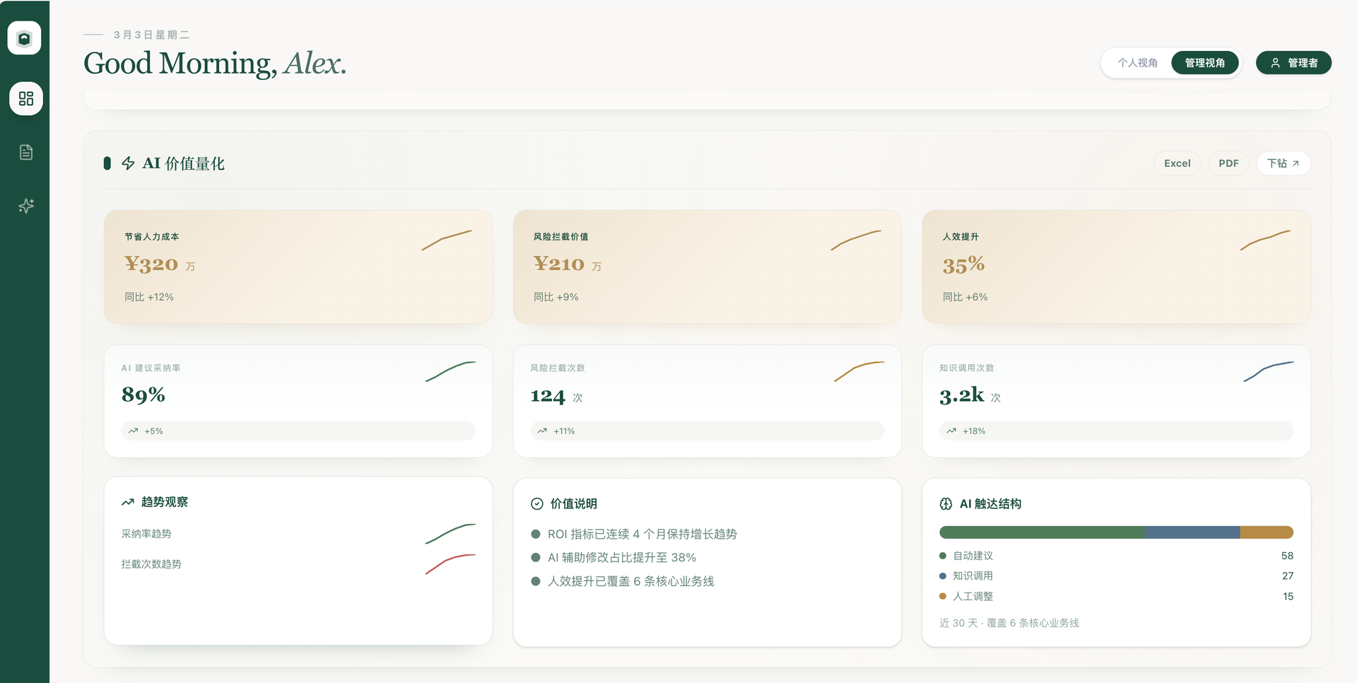Open the 节省人力成本 ¥320 万 card
The image size is (1357, 683).
tap(298, 267)
